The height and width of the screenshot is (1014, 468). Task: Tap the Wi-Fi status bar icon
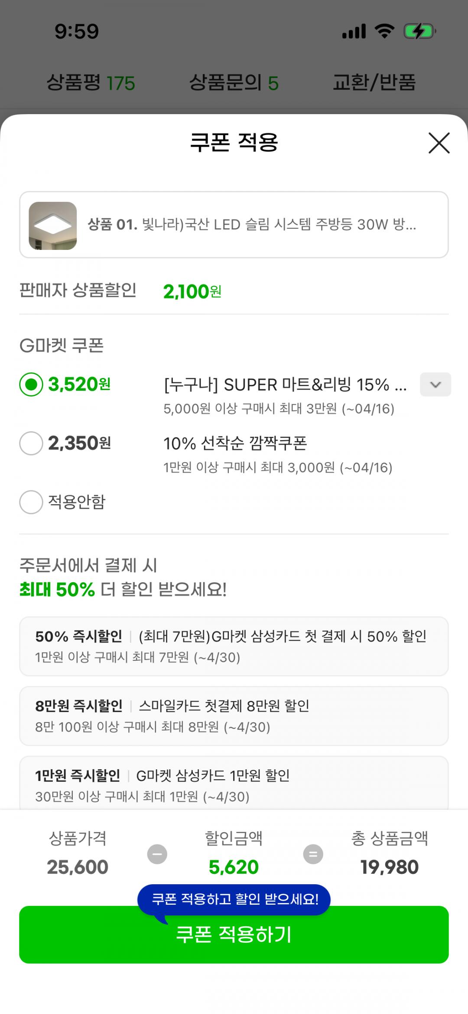click(x=384, y=31)
